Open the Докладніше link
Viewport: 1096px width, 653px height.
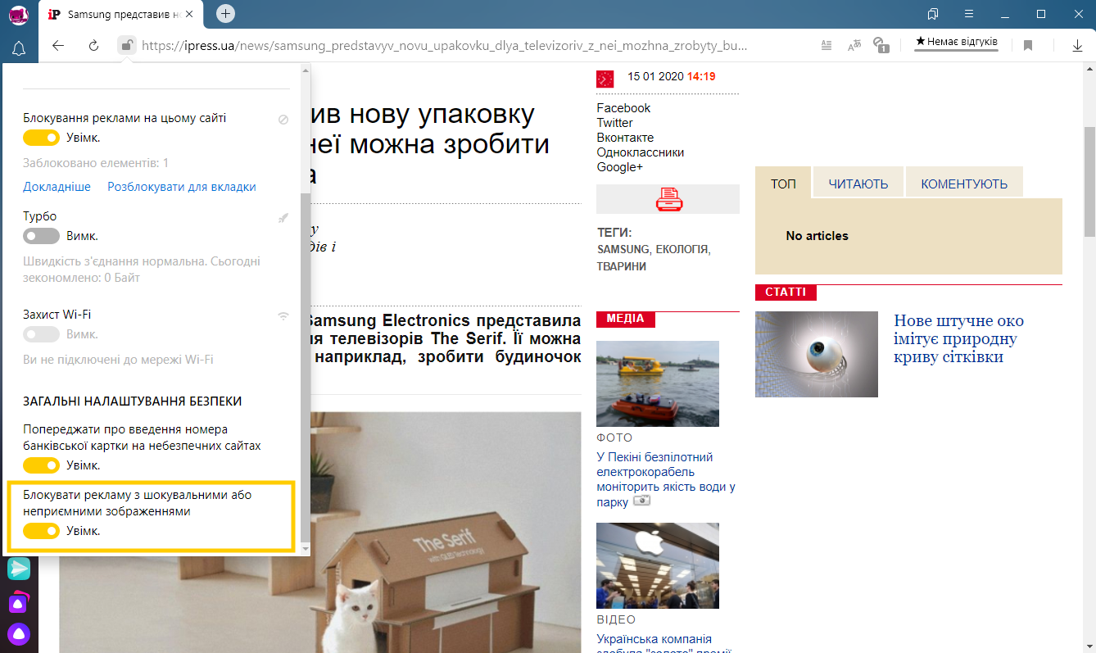(57, 187)
